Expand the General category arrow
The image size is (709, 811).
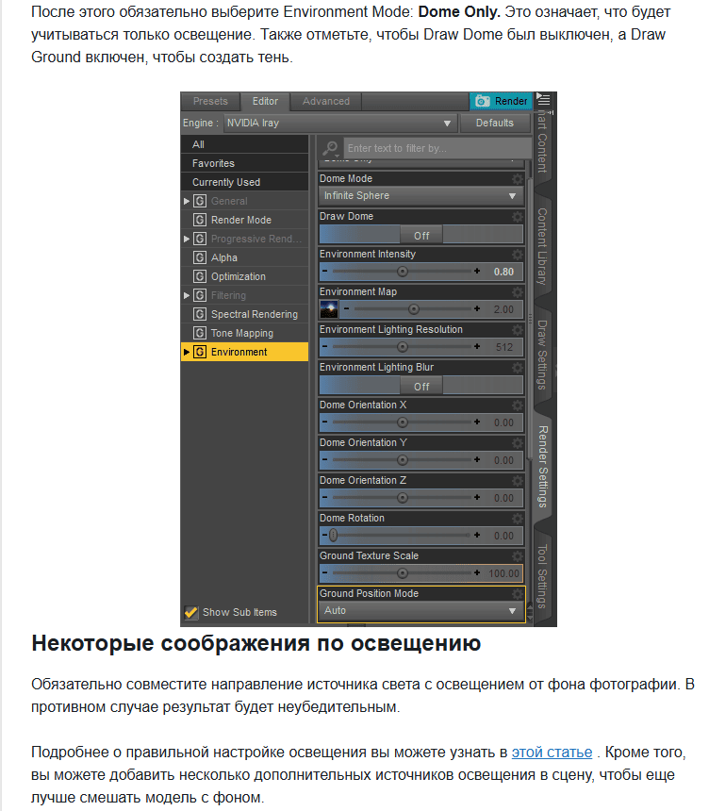click(x=187, y=201)
